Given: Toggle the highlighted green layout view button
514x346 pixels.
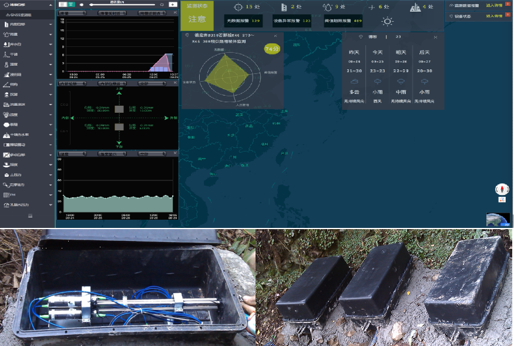Looking at the screenshot, I should (x=71, y=4).
